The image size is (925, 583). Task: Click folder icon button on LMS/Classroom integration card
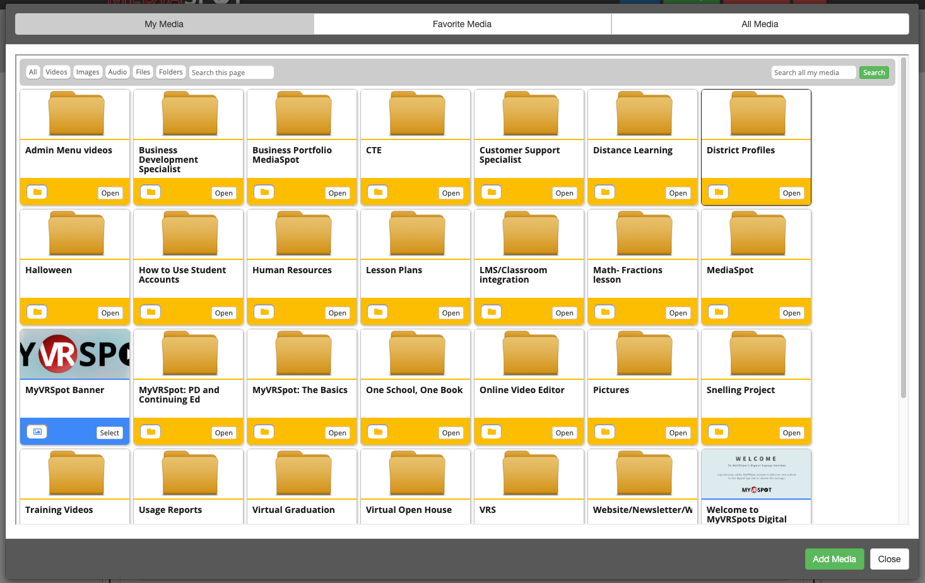point(492,312)
